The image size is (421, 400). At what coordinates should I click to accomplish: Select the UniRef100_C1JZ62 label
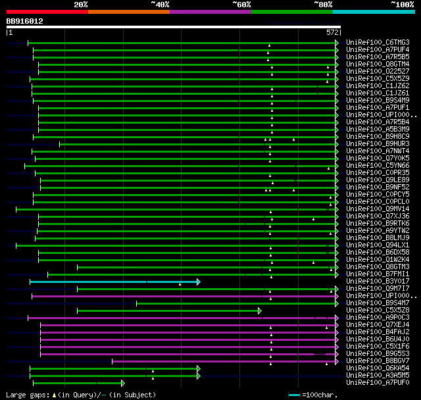click(x=378, y=86)
